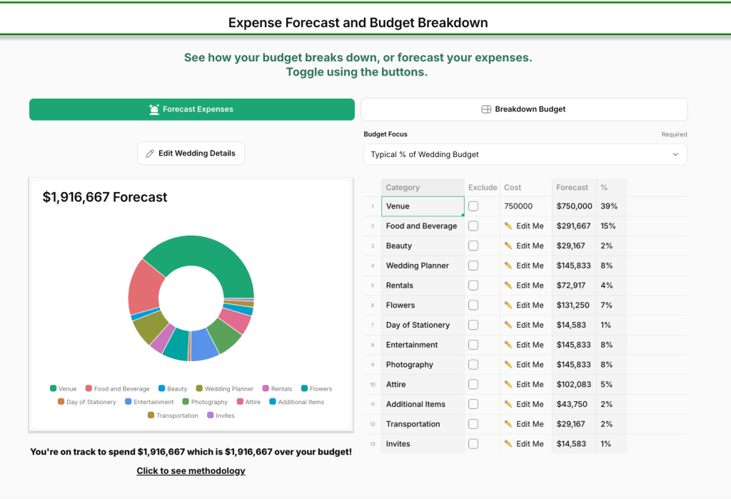
Task: Click the pencil icon on Edit Wedding Details
Action: [x=150, y=153]
